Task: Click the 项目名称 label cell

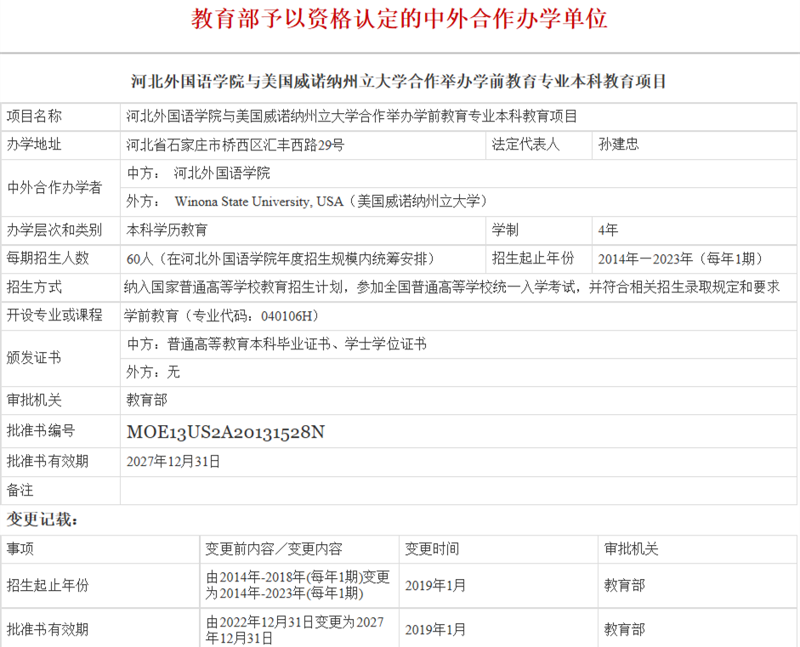Action: (x=35, y=116)
